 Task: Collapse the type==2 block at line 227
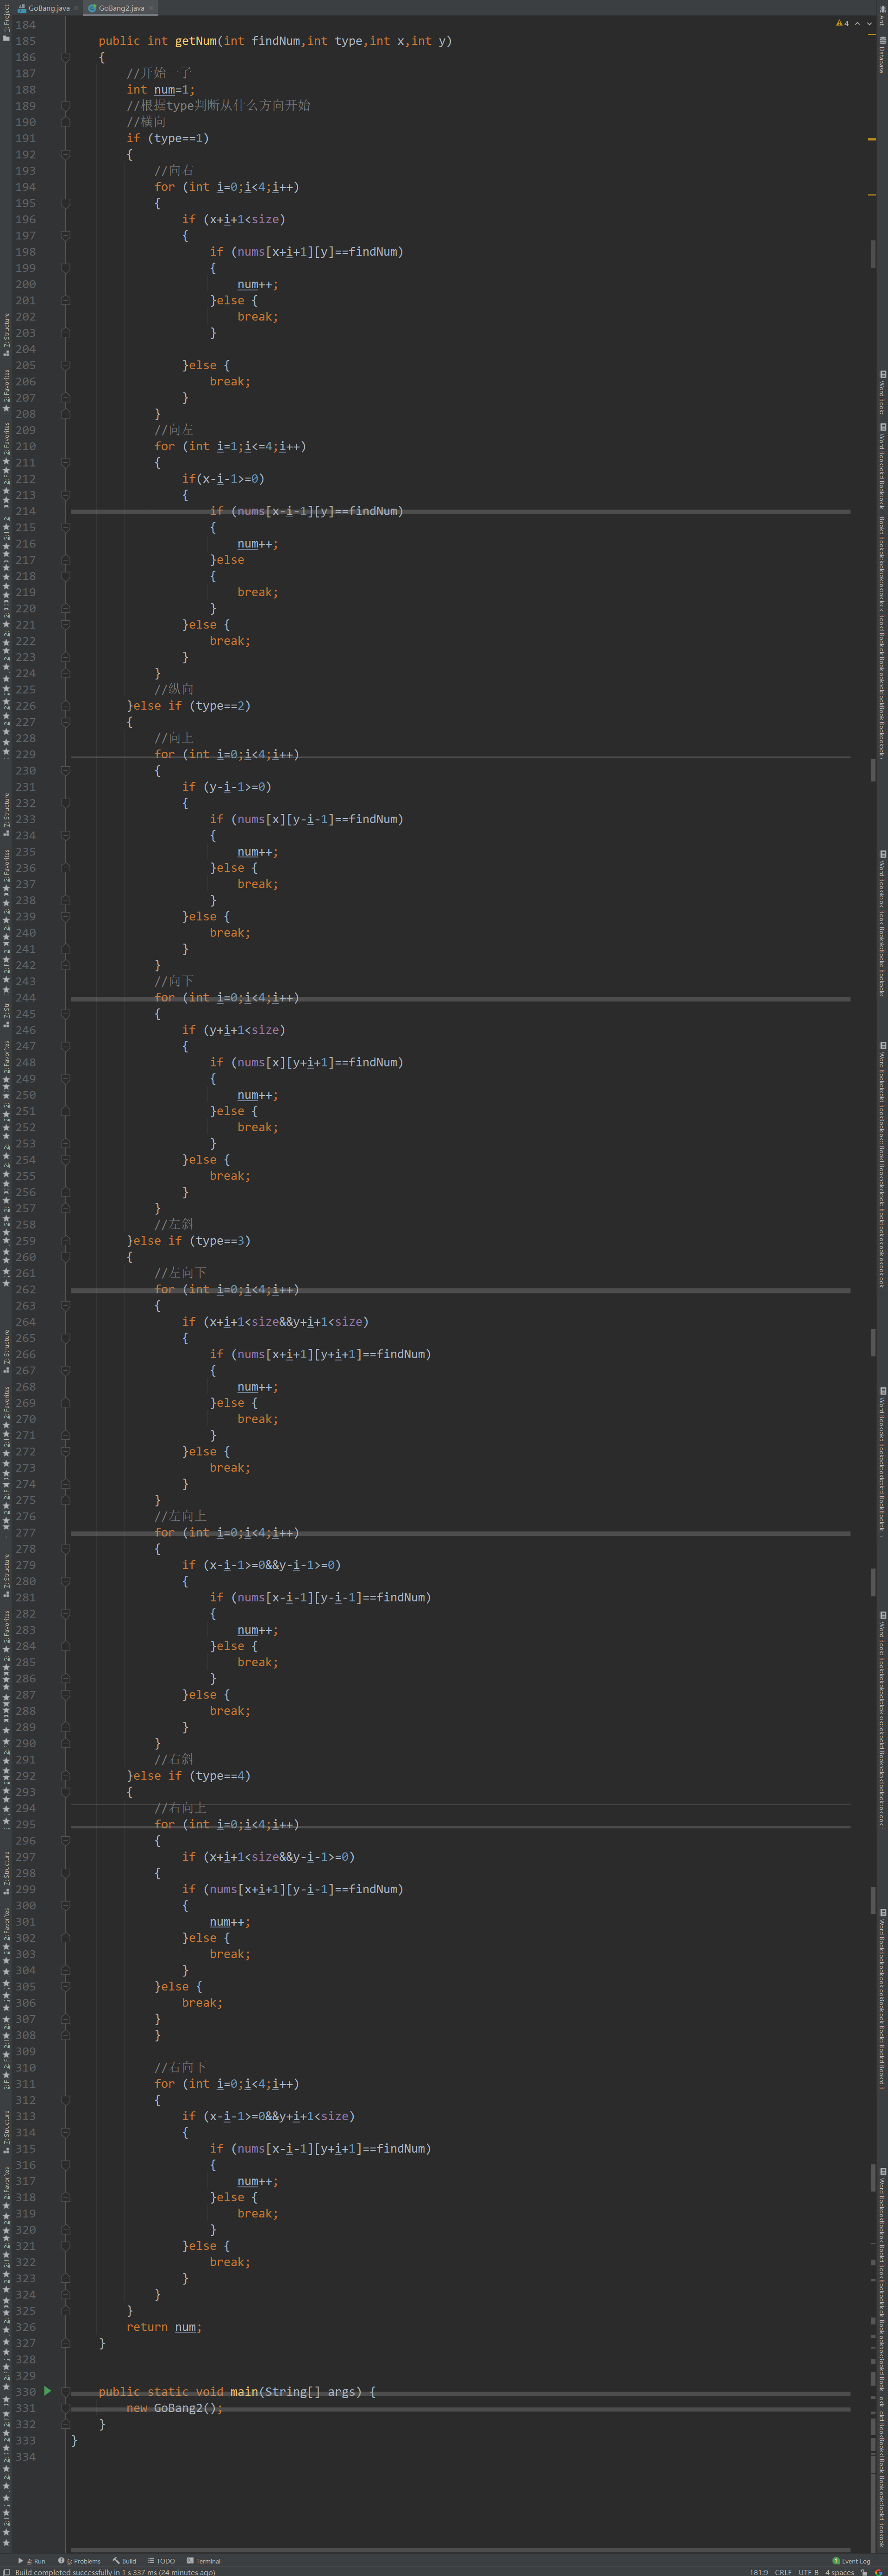(66, 722)
